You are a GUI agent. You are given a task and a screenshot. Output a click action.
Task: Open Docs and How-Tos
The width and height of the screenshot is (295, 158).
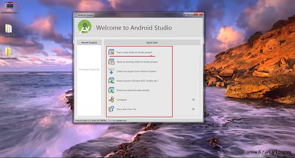126,109
